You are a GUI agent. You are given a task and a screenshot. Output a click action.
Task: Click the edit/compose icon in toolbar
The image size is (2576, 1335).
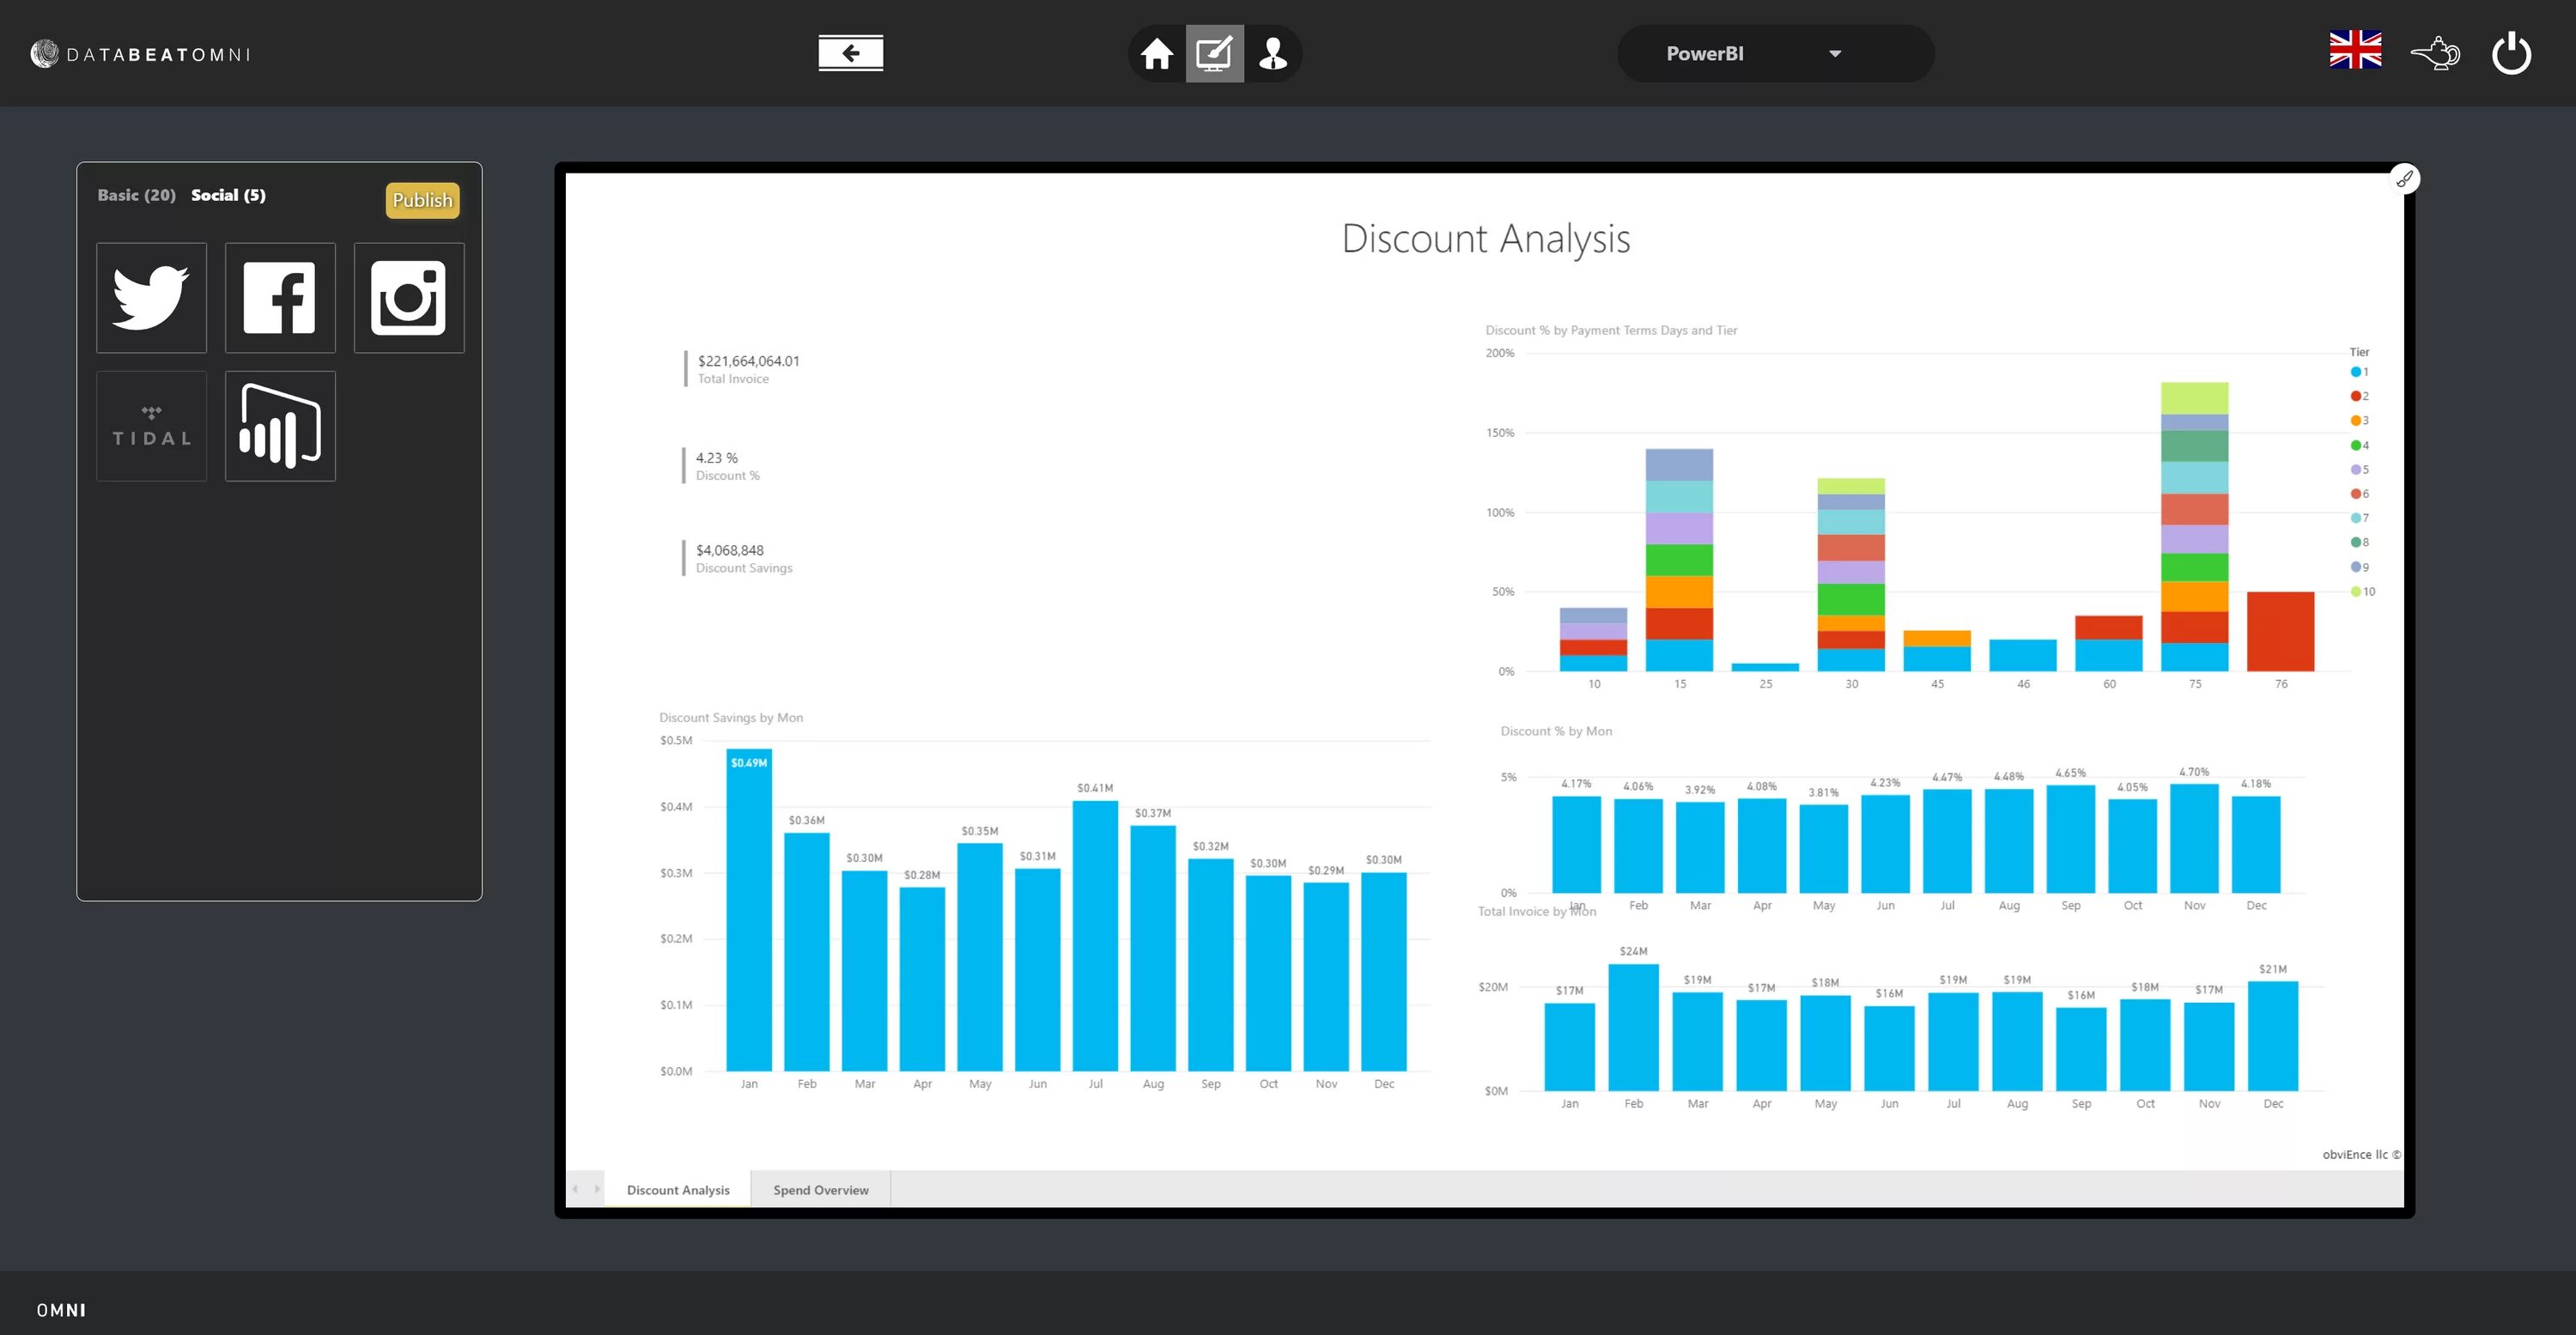[x=1214, y=52]
